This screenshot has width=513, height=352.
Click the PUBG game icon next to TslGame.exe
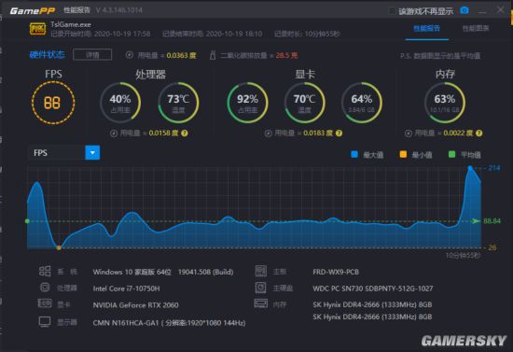[x=37, y=29]
